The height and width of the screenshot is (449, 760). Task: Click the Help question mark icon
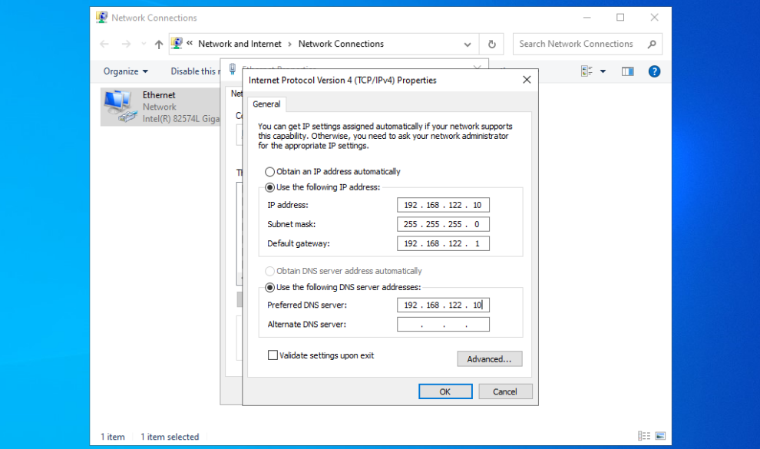pyautogui.click(x=654, y=71)
